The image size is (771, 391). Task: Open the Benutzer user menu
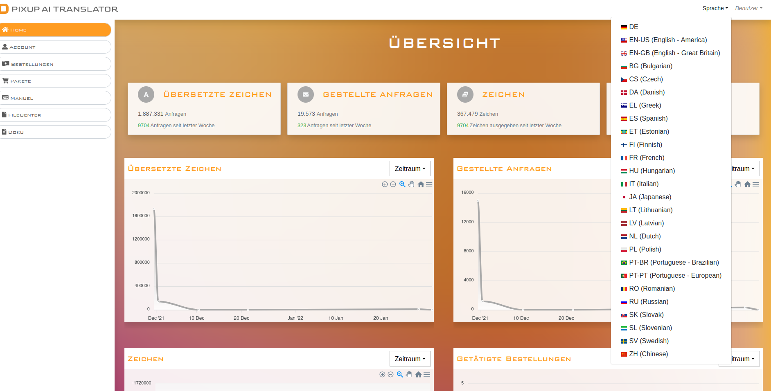[748, 8]
